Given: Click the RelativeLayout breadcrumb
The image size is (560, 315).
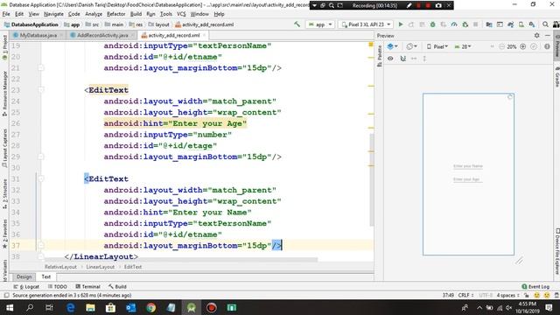Looking at the screenshot, I should [60, 267].
